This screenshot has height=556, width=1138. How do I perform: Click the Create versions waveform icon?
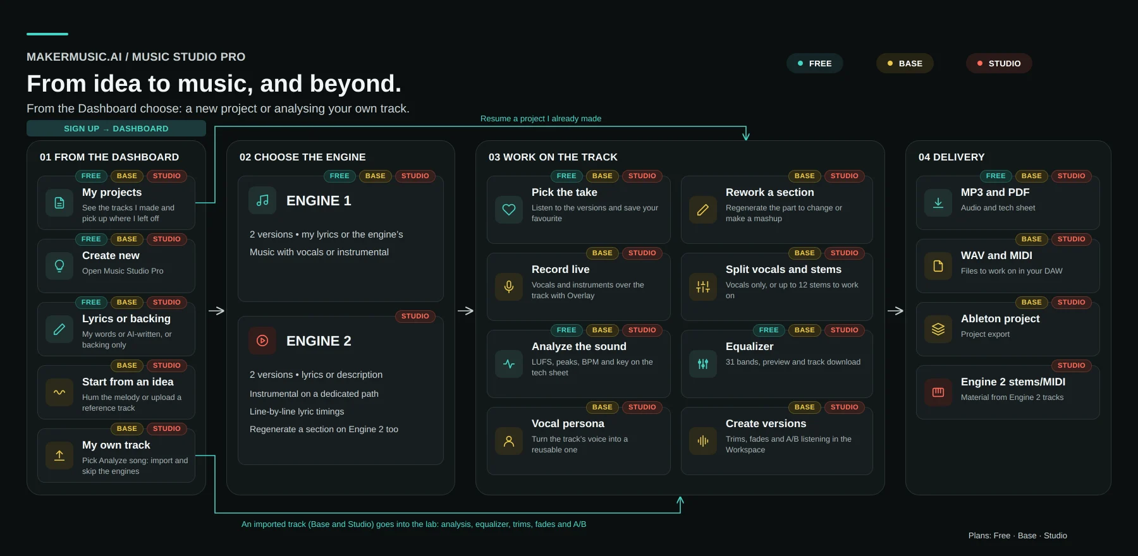pos(703,441)
